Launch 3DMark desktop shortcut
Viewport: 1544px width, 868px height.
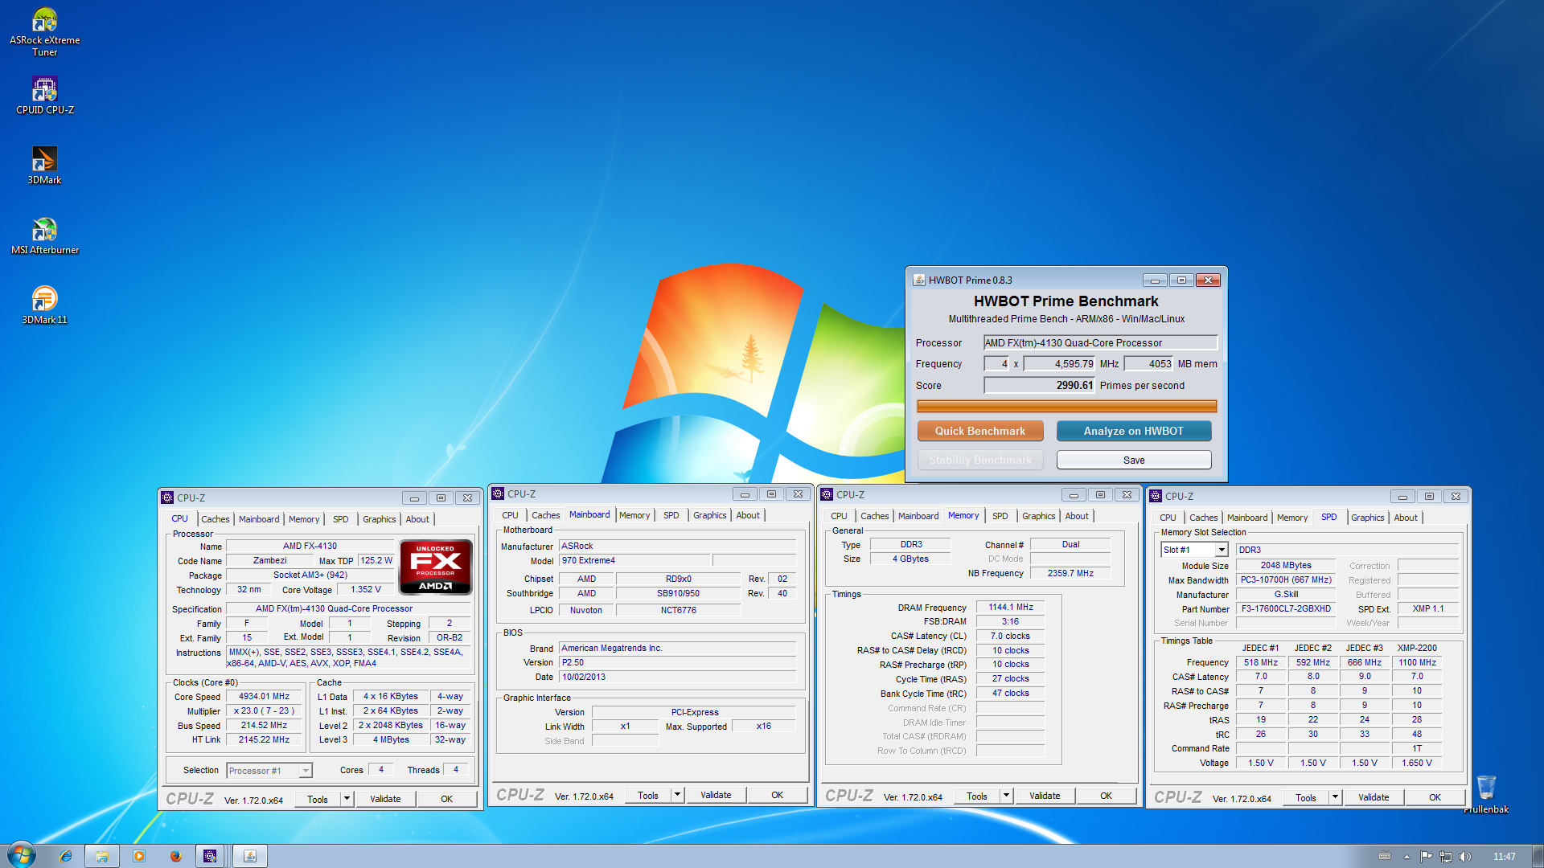(44, 166)
